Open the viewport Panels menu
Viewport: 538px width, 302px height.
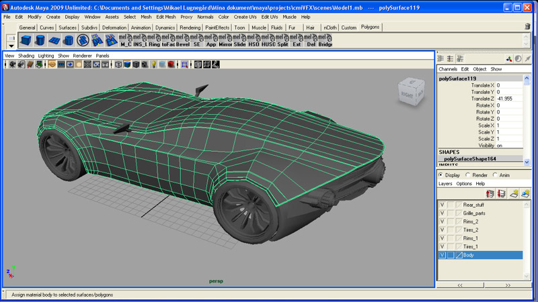click(102, 56)
